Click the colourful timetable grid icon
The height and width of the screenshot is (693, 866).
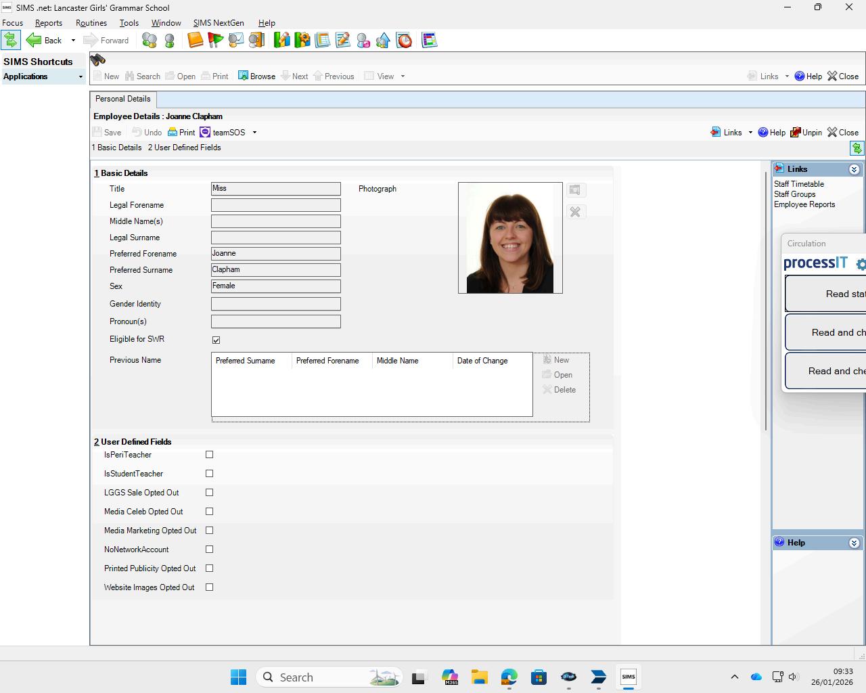click(429, 41)
